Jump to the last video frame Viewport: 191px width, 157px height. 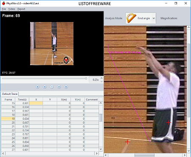click(66, 87)
